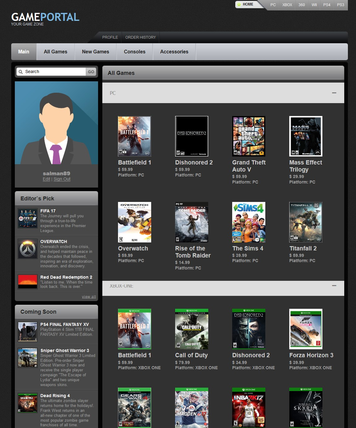Image resolution: width=356 pixels, height=428 pixels.
Task: Open the Red Dead Redemption 2 thumbnail
Action: (x=27, y=282)
